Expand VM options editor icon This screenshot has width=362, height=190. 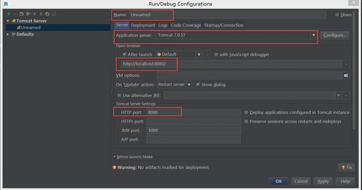(346, 75)
